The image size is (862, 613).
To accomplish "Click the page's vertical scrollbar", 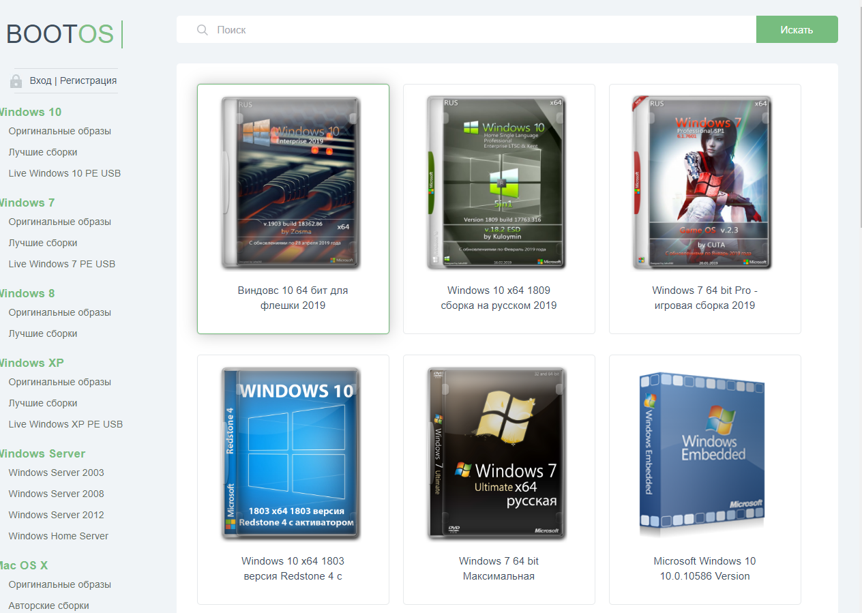I will coord(858,136).
